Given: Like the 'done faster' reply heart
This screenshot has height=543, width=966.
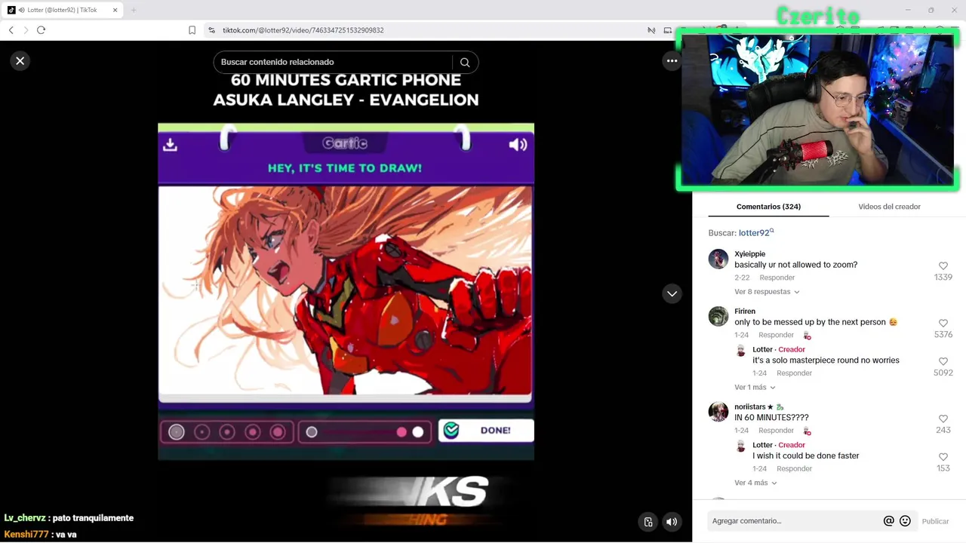Looking at the screenshot, I should point(943,458).
